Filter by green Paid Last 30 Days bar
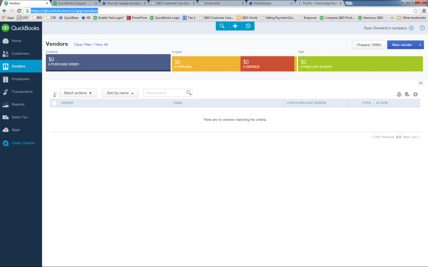428x267 pixels. (x=360, y=64)
